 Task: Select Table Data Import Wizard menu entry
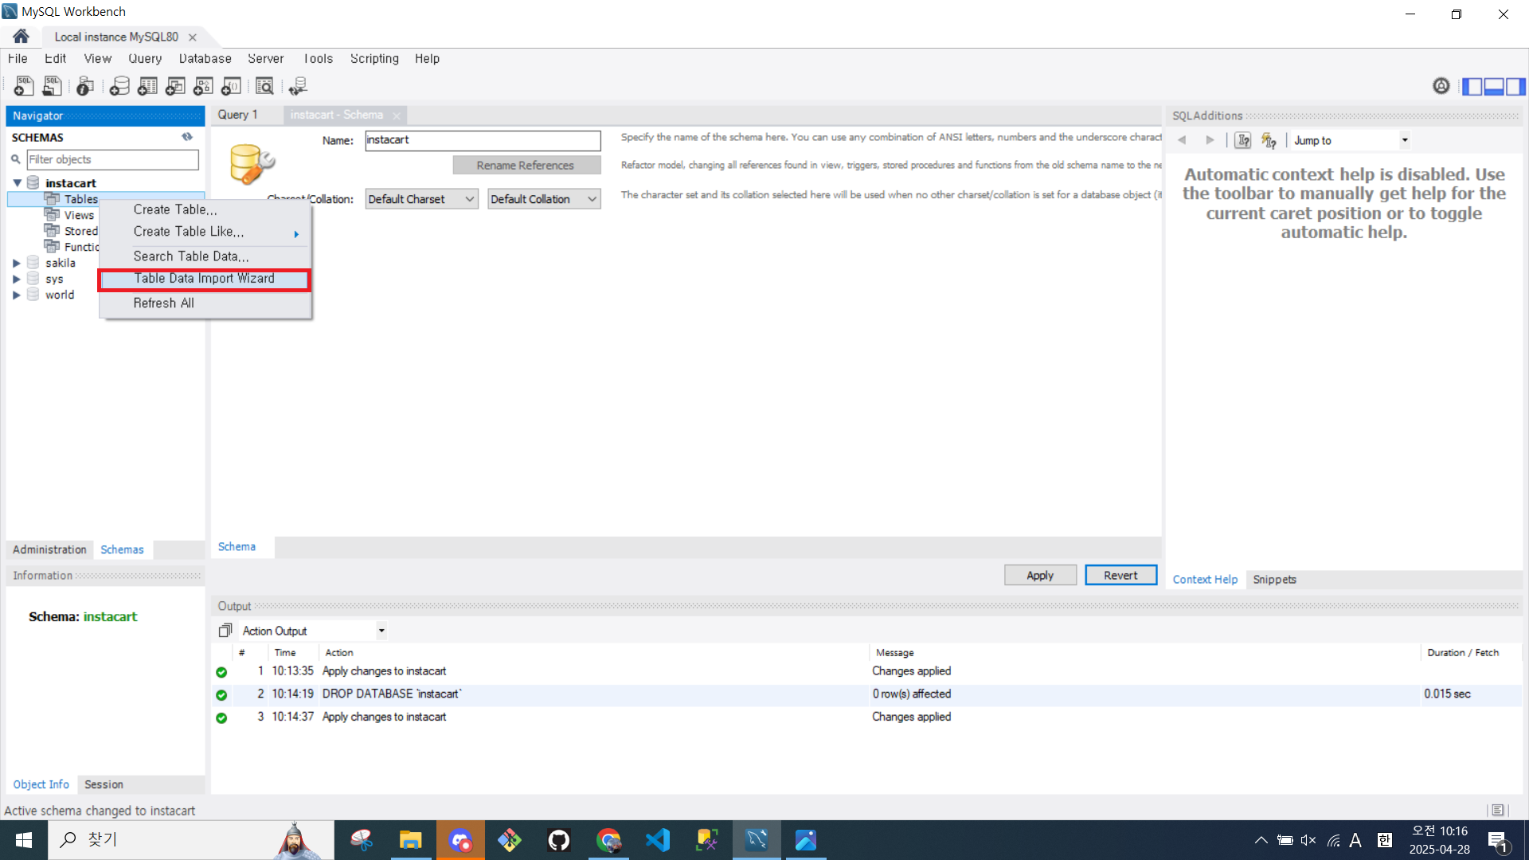click(x=204, y=279)
